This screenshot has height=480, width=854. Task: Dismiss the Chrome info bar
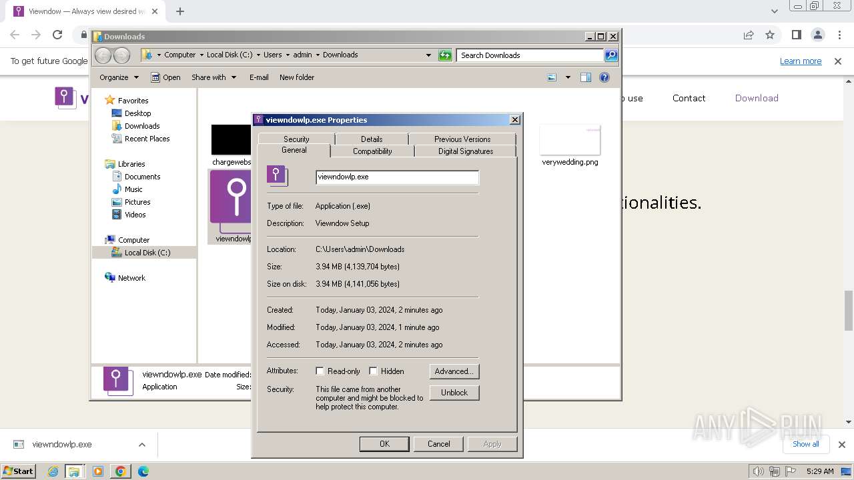838,61
